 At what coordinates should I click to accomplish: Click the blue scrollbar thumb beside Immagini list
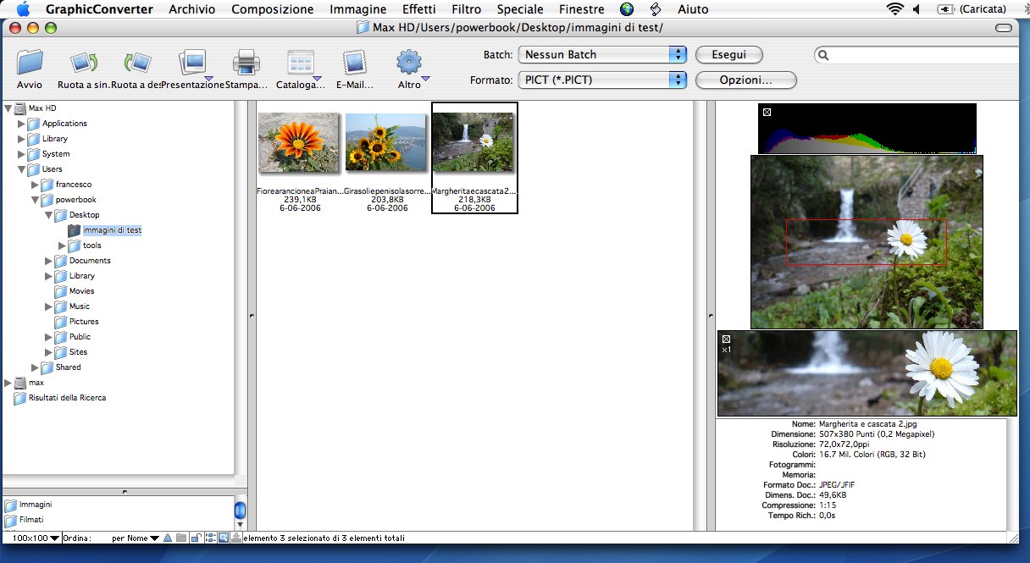pos(241,511)
